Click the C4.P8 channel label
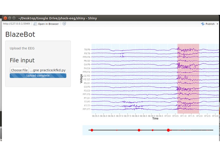Screen dimensions: 220x156 [87, 64]
